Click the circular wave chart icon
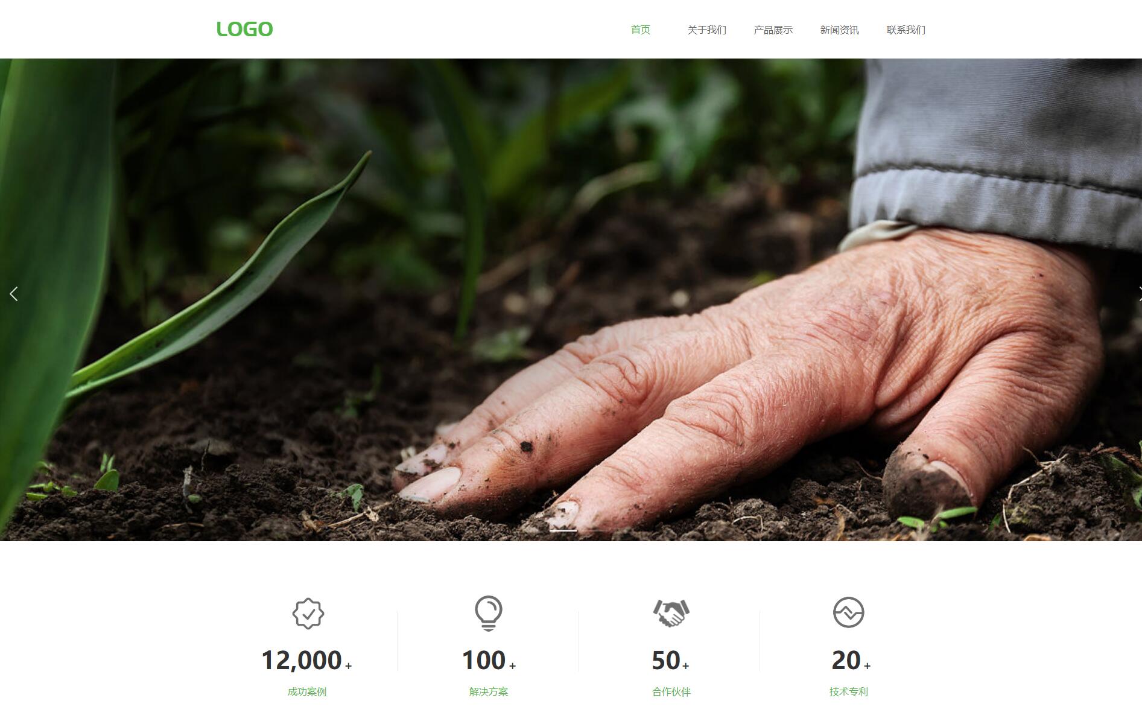Viewport: 1142px width, 721px height. pyautogui.click(x=848, y=612)
